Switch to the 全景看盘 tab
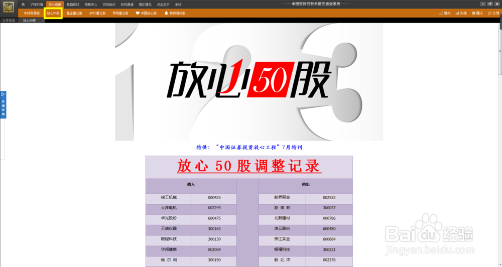 point(9,21)
